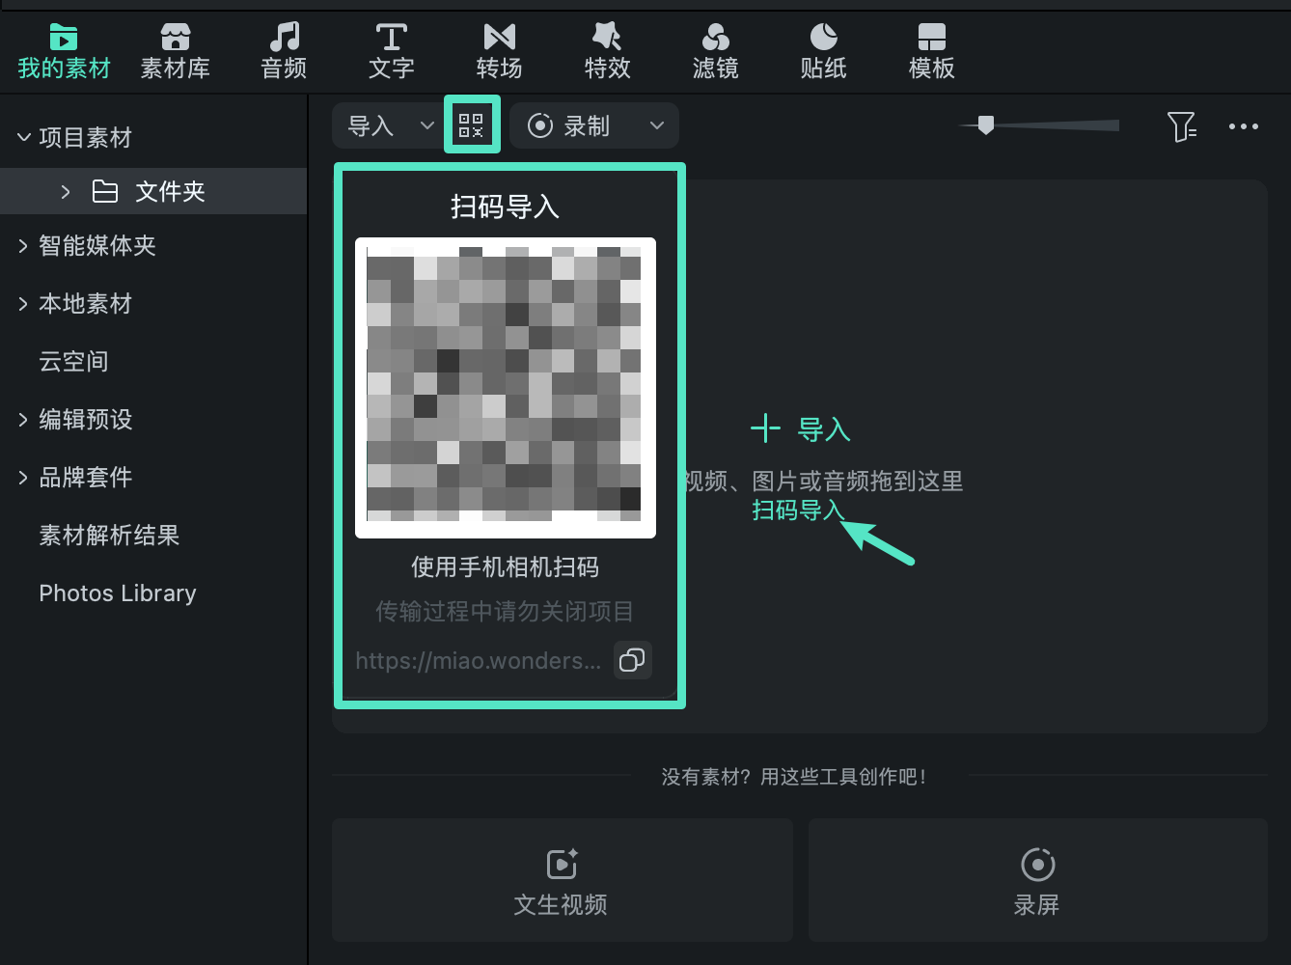
Task: Open the 素材库 stock library tab
Action: point(175,52)
